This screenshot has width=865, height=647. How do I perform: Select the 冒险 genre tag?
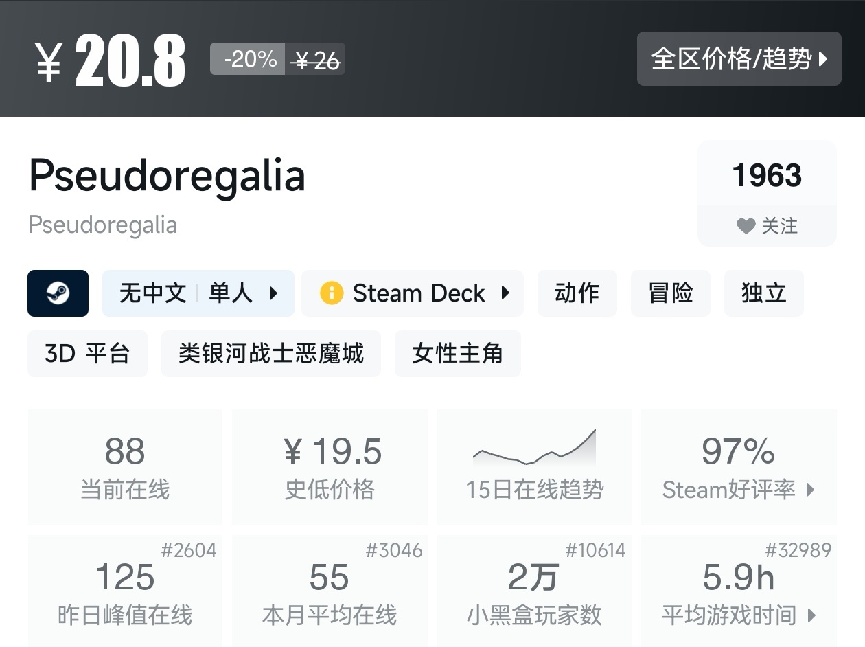(x=670, y=293)
